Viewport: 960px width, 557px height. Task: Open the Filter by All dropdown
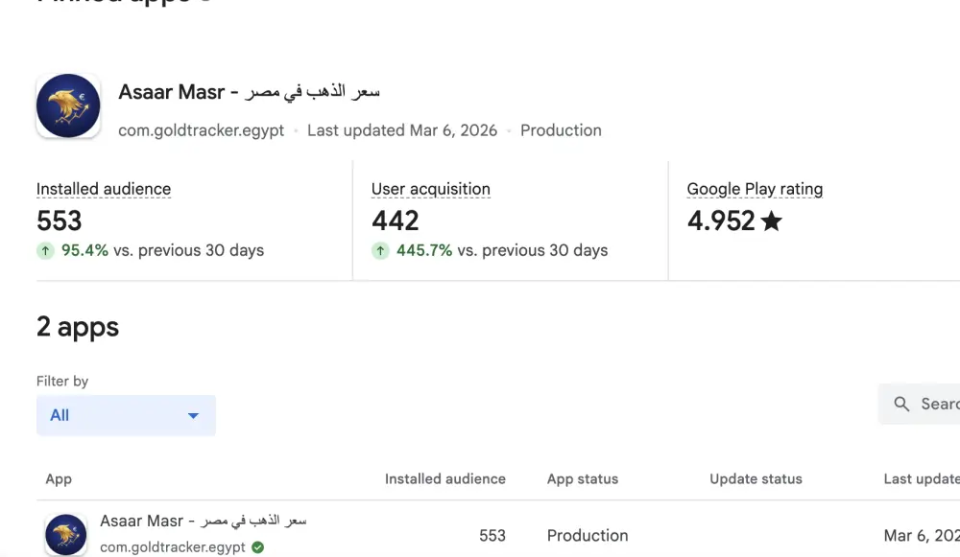(x=126, y=415)
